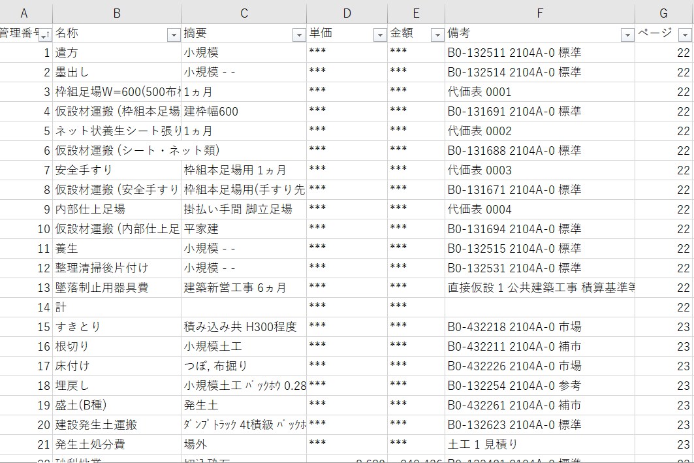
Task: Open the 金額 column filter dropdown
Action: tap(437, 35)
